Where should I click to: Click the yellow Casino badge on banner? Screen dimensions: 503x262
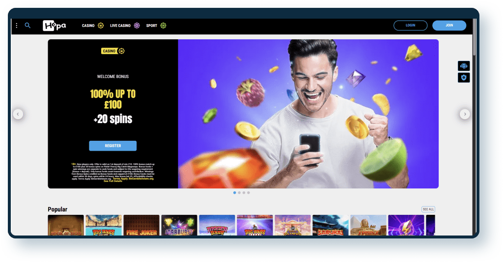(113, 51)
